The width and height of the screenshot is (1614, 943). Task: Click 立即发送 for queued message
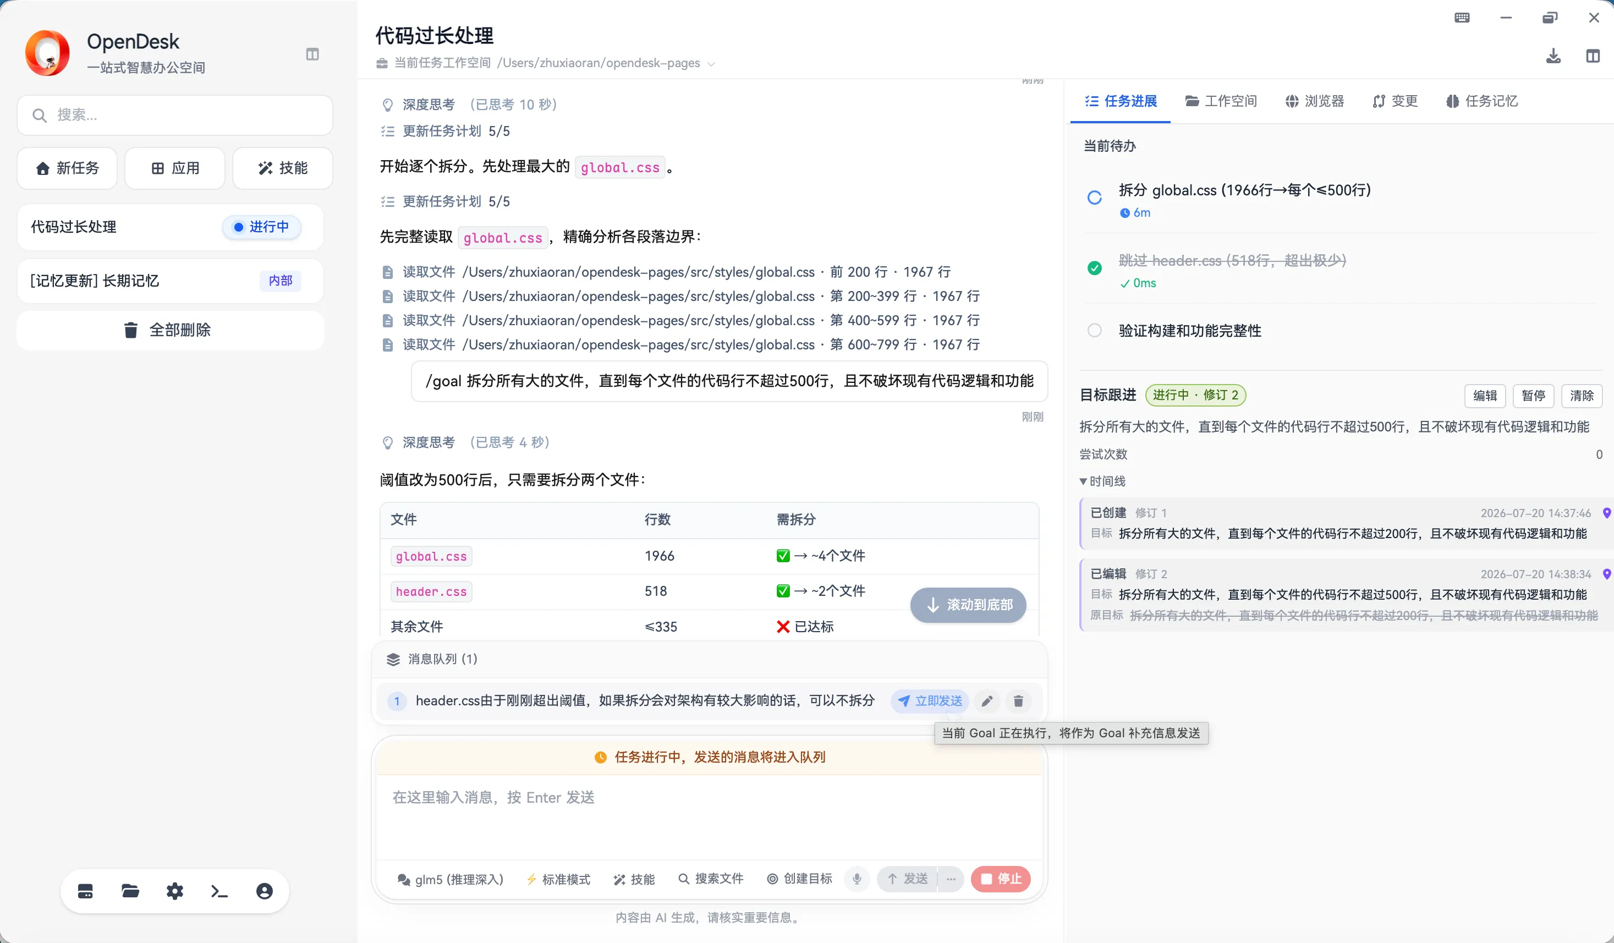point(930,701)
